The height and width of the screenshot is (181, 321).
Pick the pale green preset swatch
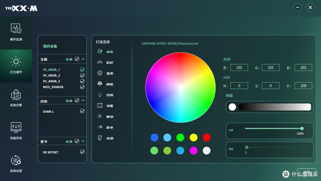[154, 150]
